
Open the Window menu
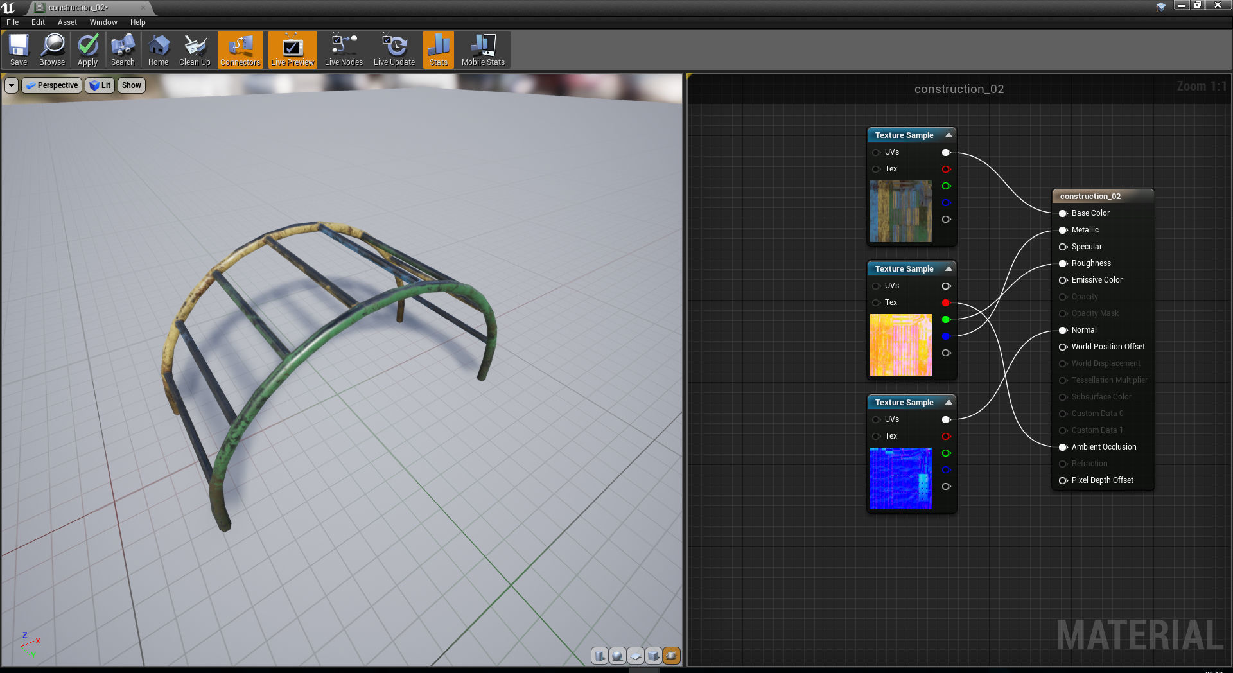tap(103, 22)
